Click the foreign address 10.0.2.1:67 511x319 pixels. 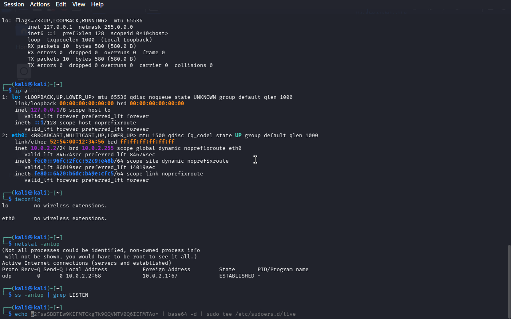(160, 276)
